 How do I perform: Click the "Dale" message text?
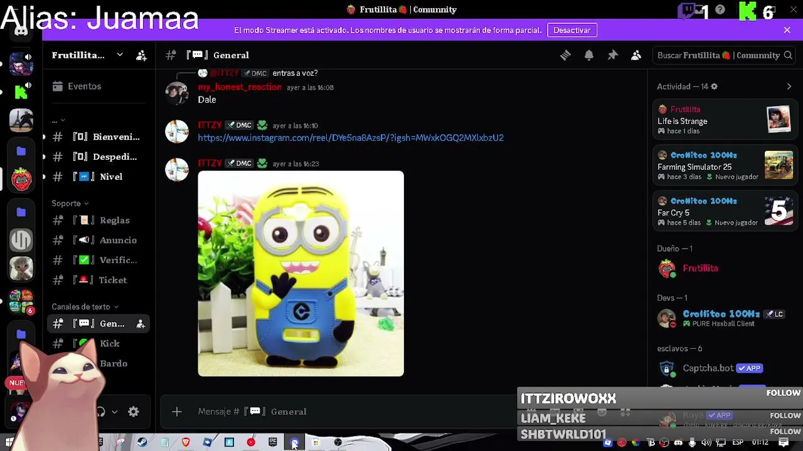(x=207, y=100)
